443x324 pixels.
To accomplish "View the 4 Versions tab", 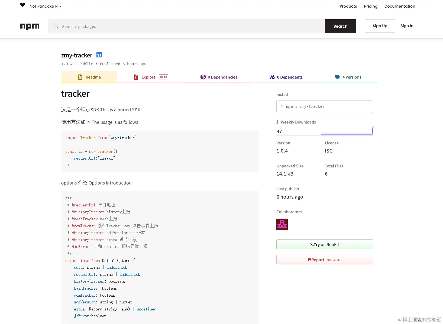I will 348,77.
